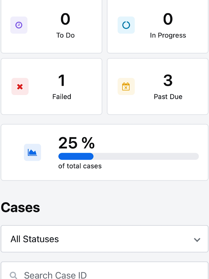
Task: Click the orange Past Due calendar icon
Action: [x=126, y=87]
